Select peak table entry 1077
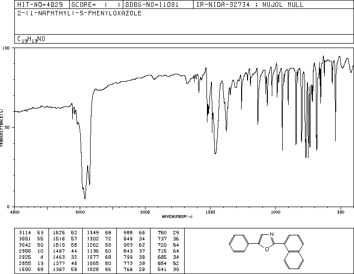This screenshot has height=274, width=354. (x=99, y=257)
